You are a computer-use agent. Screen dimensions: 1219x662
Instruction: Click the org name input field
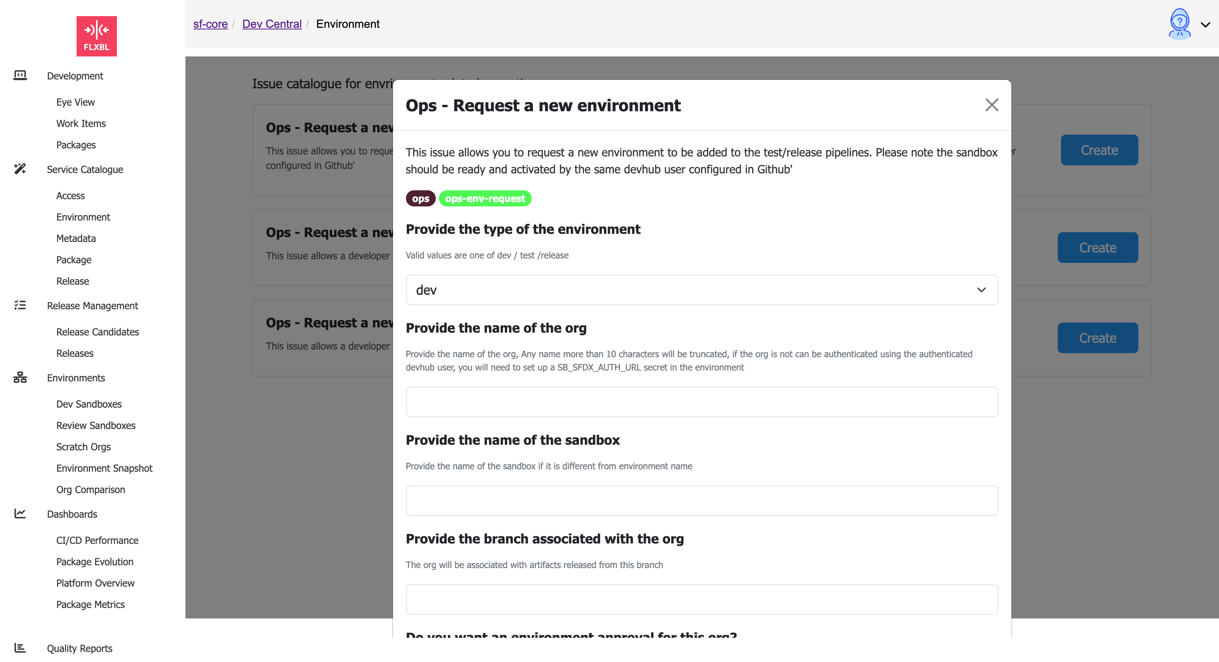tap(702, 402)
